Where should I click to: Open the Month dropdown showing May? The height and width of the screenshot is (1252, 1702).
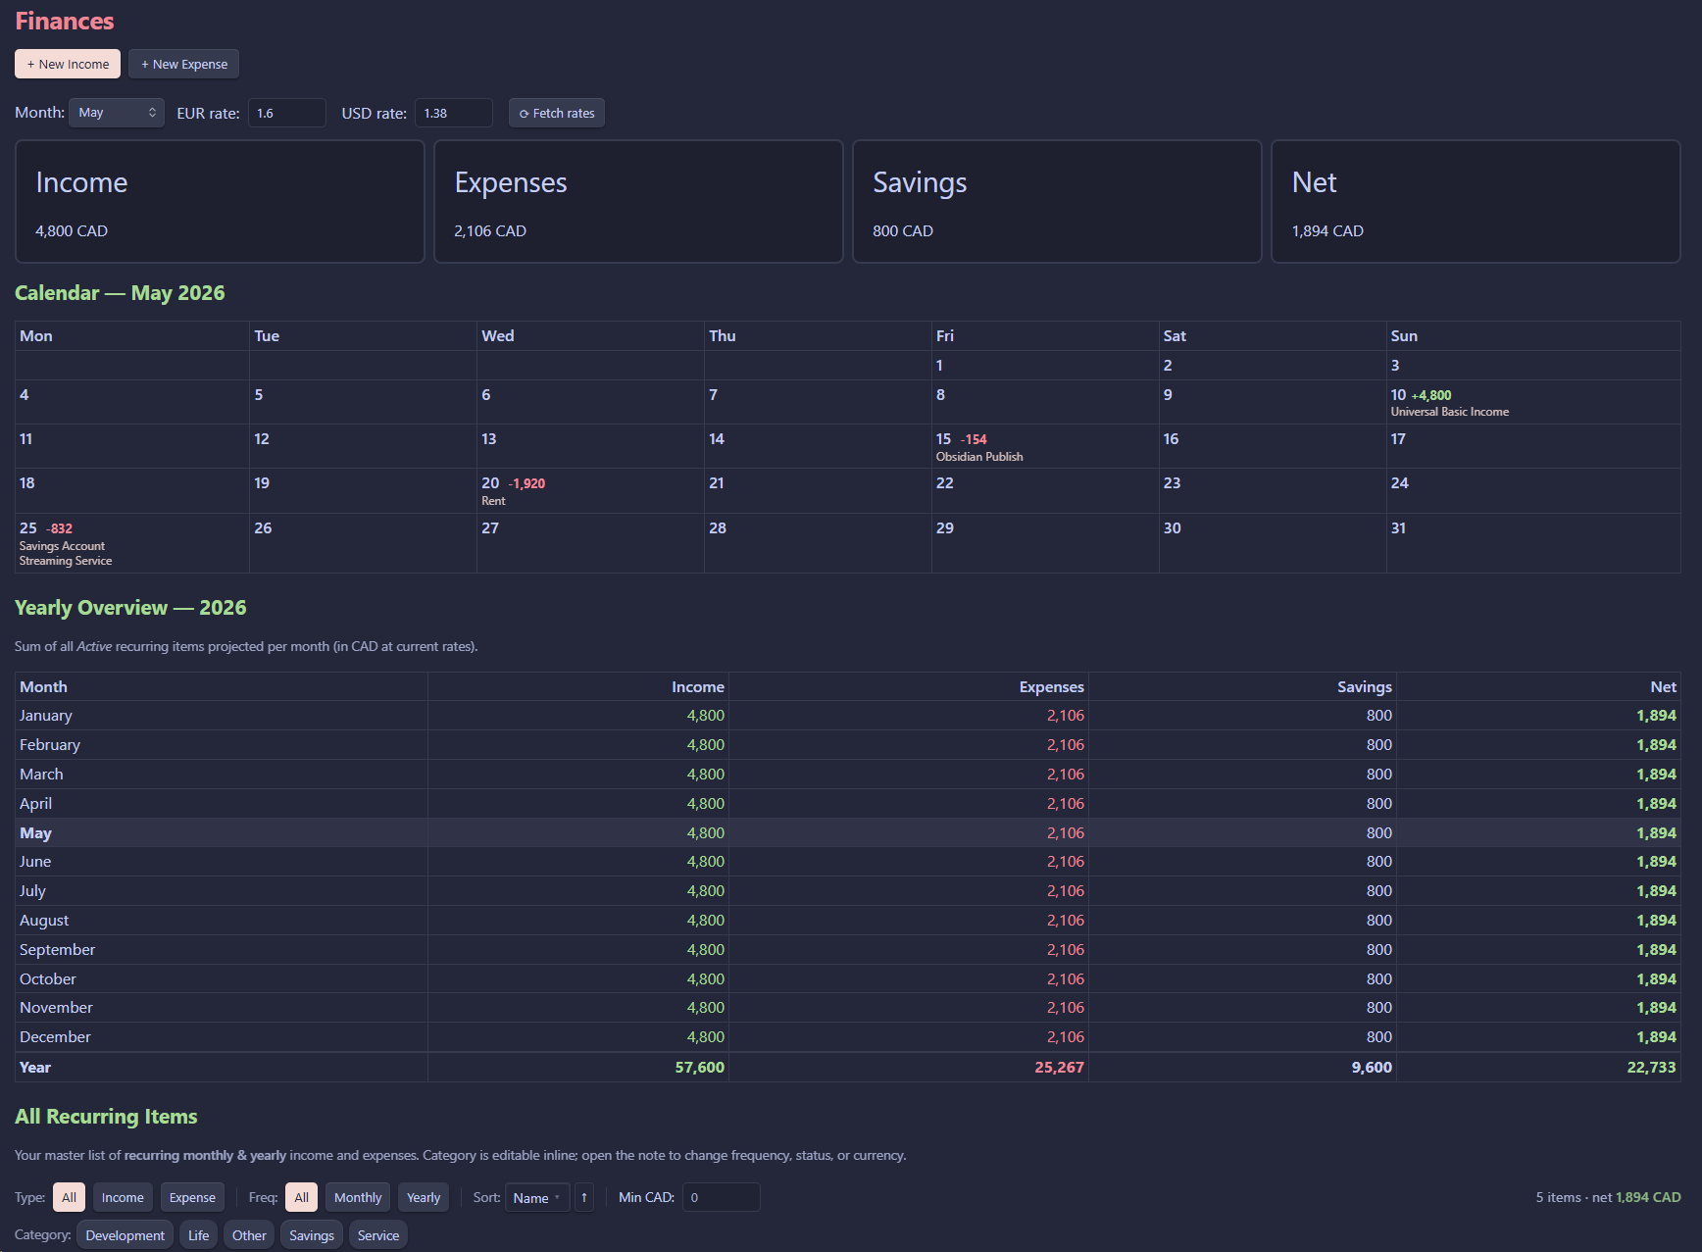click(117, 113)
